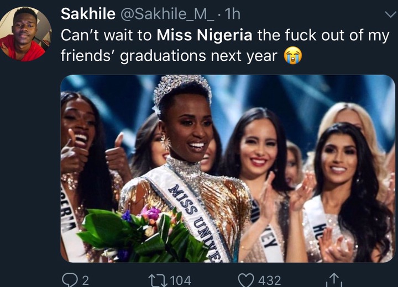The width and height of the screenshot is (398, 287).
Task: Retweet this post using the retweet icon
Action: 157,280
